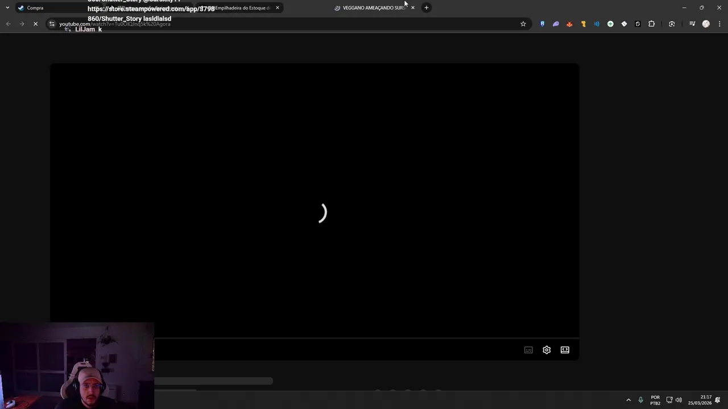This screenshot has height=409, width=728.
Task: Open the blue sound waves extension
Action: 597,24
